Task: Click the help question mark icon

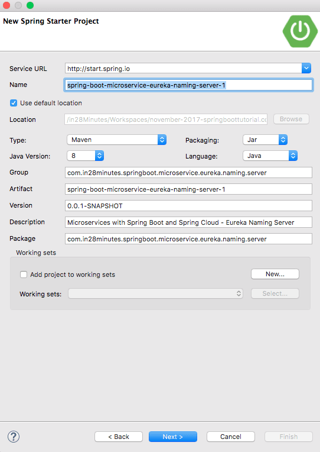Action: 14,437
